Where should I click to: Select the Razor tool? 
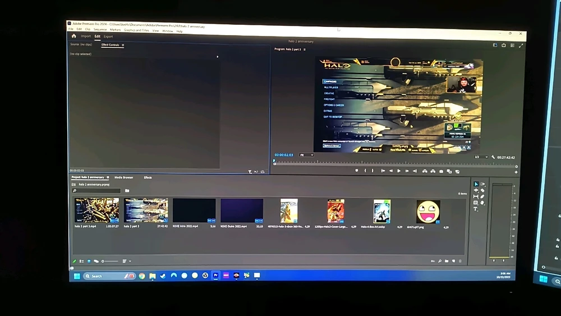[x=482, y=190]
